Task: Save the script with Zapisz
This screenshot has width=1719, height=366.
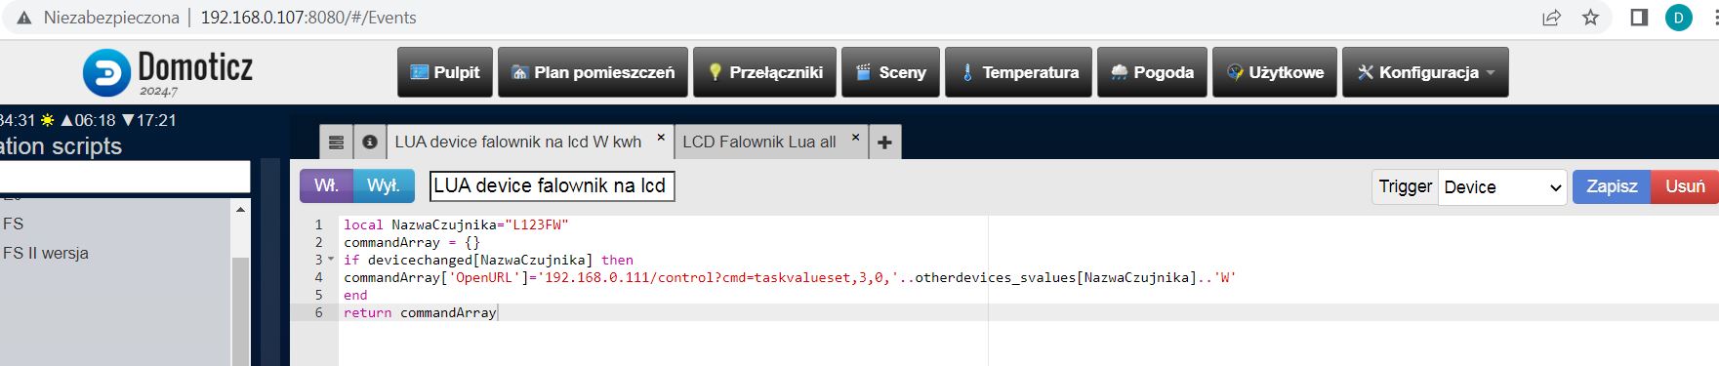Action: coord(1612,186)
